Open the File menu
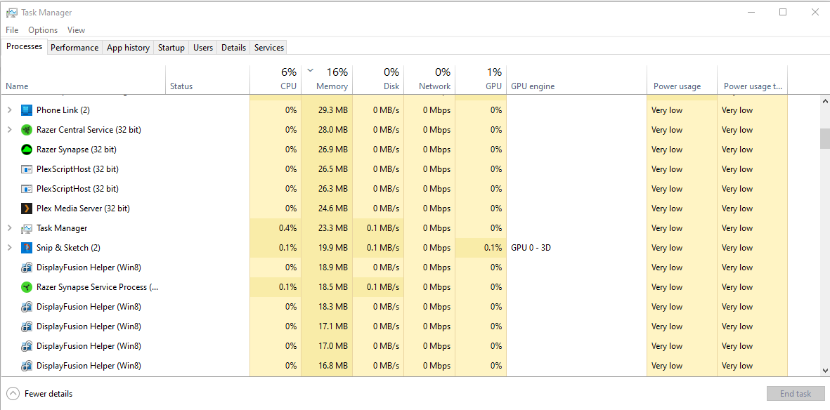 pyautogui.click(x=12, y=30)
